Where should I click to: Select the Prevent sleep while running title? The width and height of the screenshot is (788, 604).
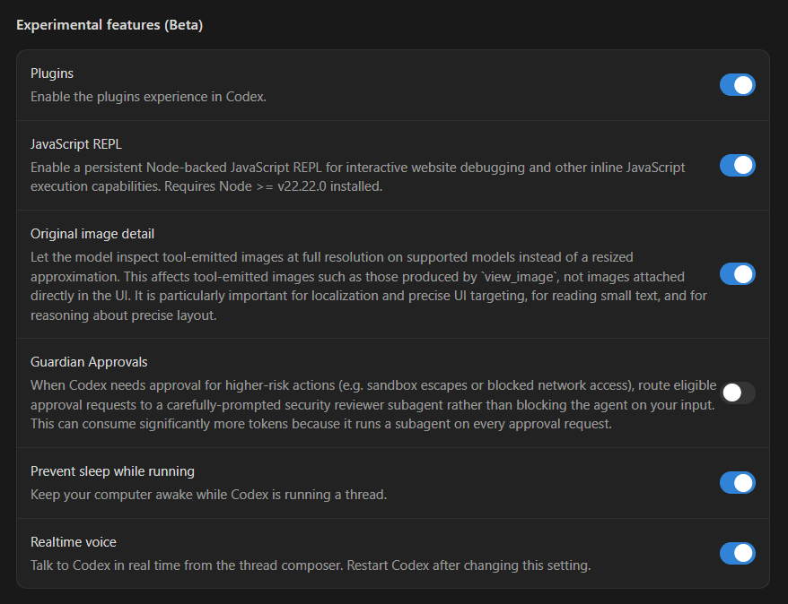(x=112, y=471)
